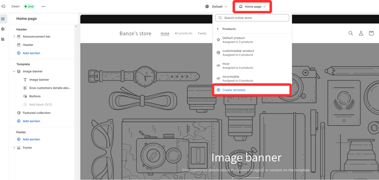Click Create template
The width and height of the screenshot is (379, 180).
pyautogui.click(x=234, y=90)
